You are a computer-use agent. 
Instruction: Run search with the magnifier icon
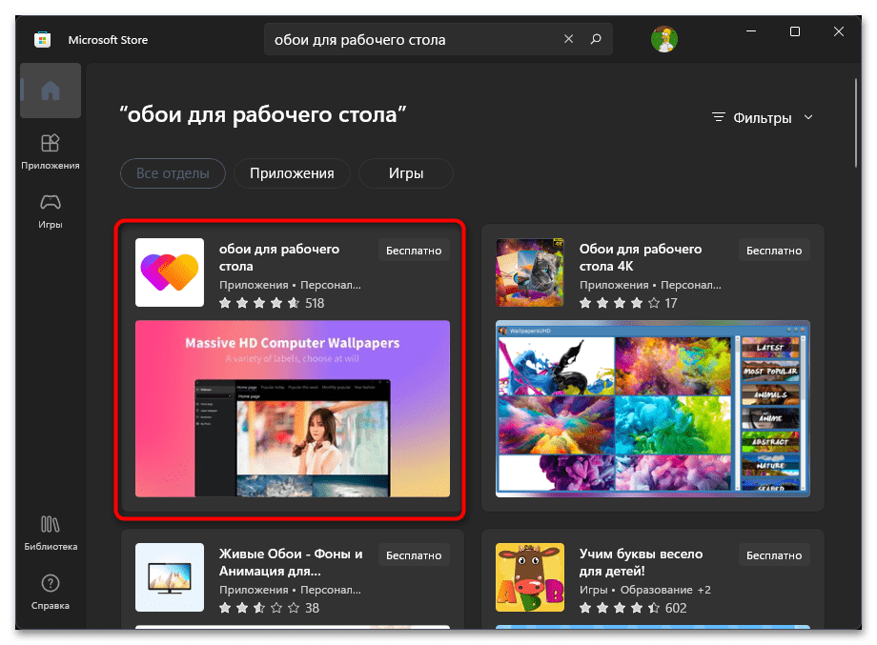(x=596, y=38)
